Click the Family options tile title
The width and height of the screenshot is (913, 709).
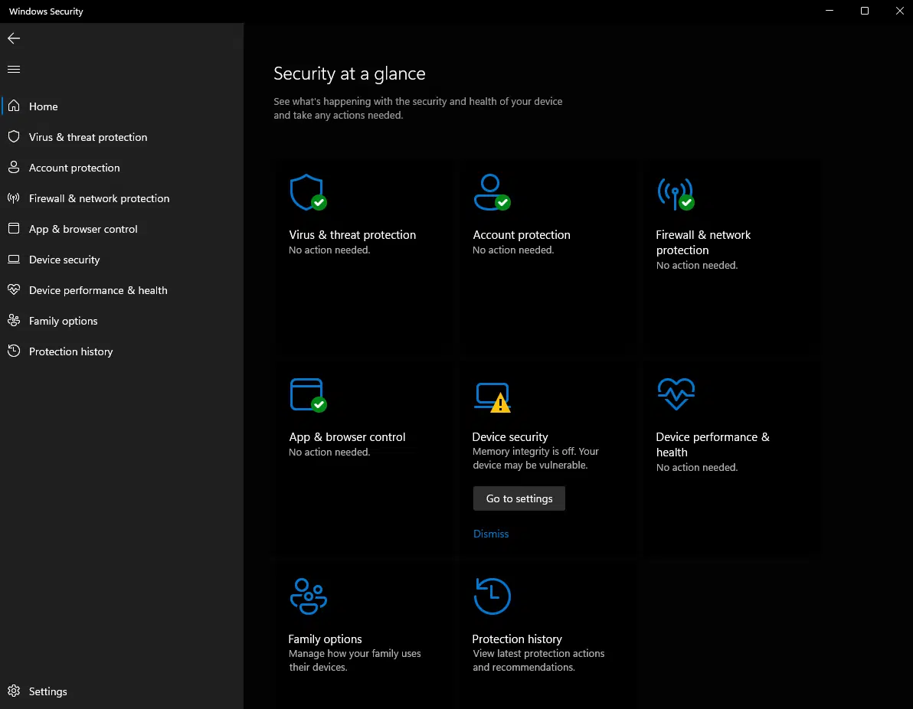tap(325, 639)
